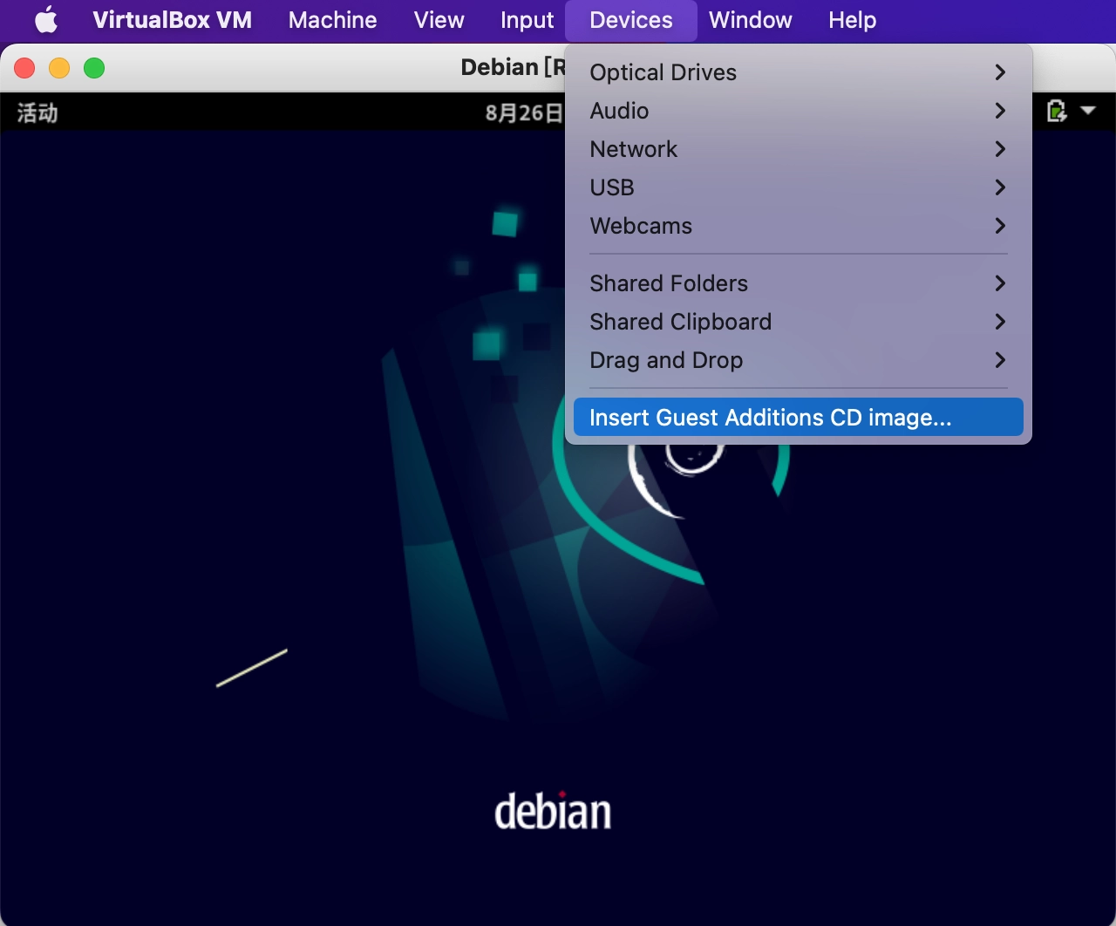Click the Network row chevron arrow

pos(1000,149)
